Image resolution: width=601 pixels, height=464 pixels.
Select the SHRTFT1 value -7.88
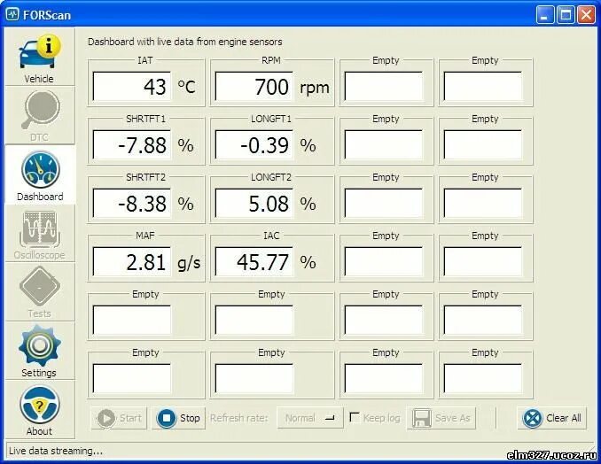click(132, 144)
